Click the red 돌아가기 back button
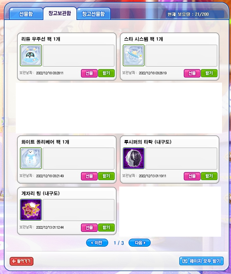Screen dimensions: 231x274 [22, 261]
